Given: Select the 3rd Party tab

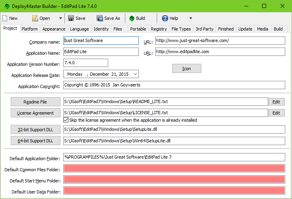Looking at the screenshot, I should click(x=204, y=29).
